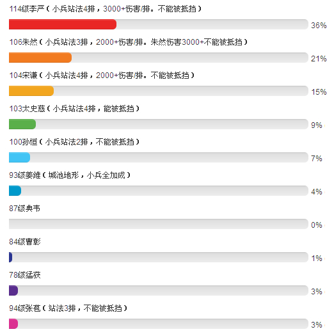Screen dimensions: 334x334
Task: Select the 103太史慈 poll option label
Action: (74, 109)
